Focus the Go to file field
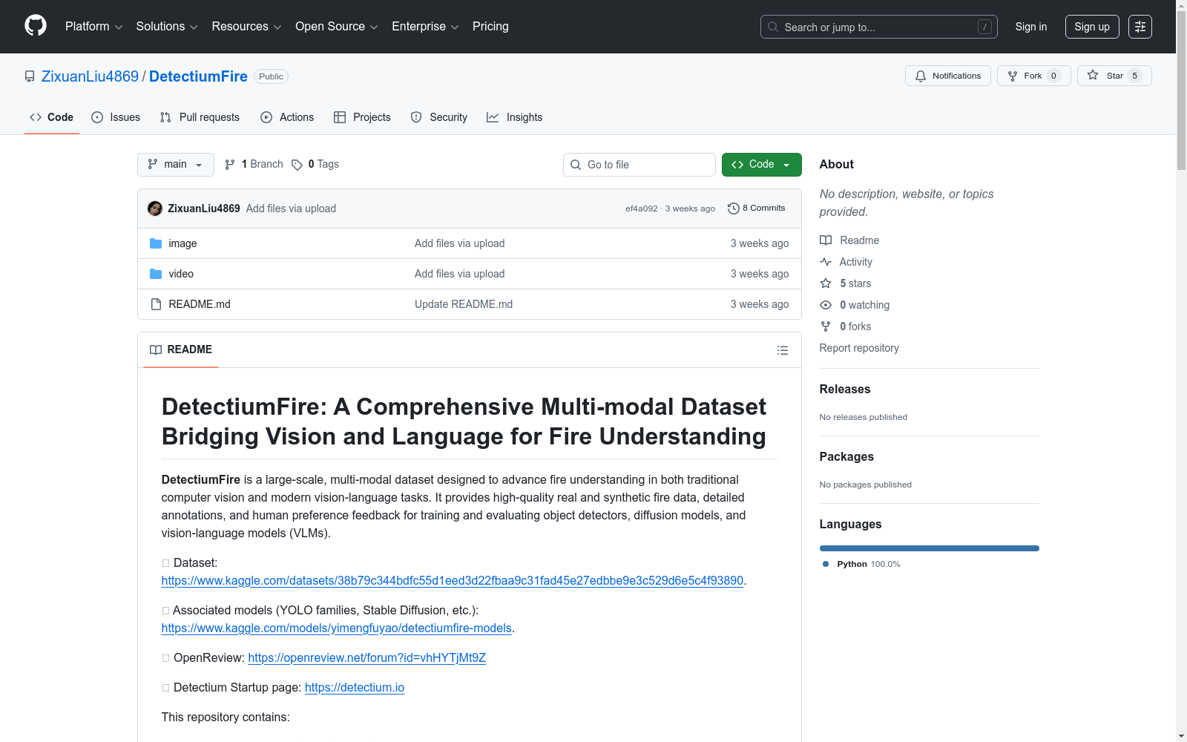 coord(639,165)
